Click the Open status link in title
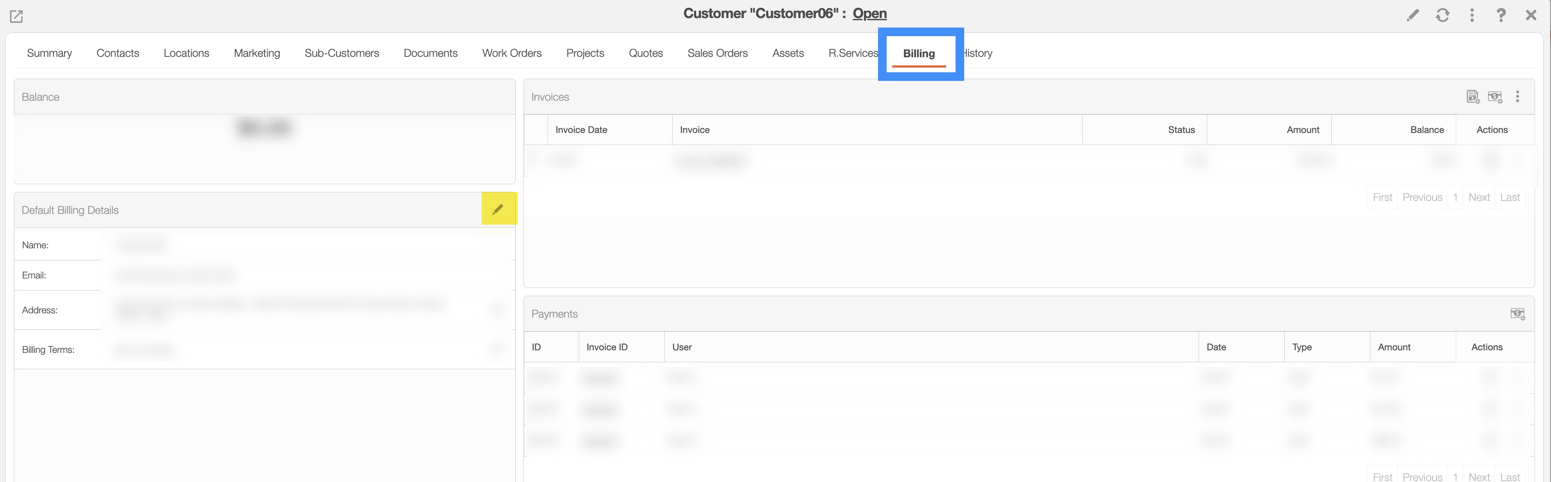The height and width of the screenshot is (482, 1551). coord(869,13)
